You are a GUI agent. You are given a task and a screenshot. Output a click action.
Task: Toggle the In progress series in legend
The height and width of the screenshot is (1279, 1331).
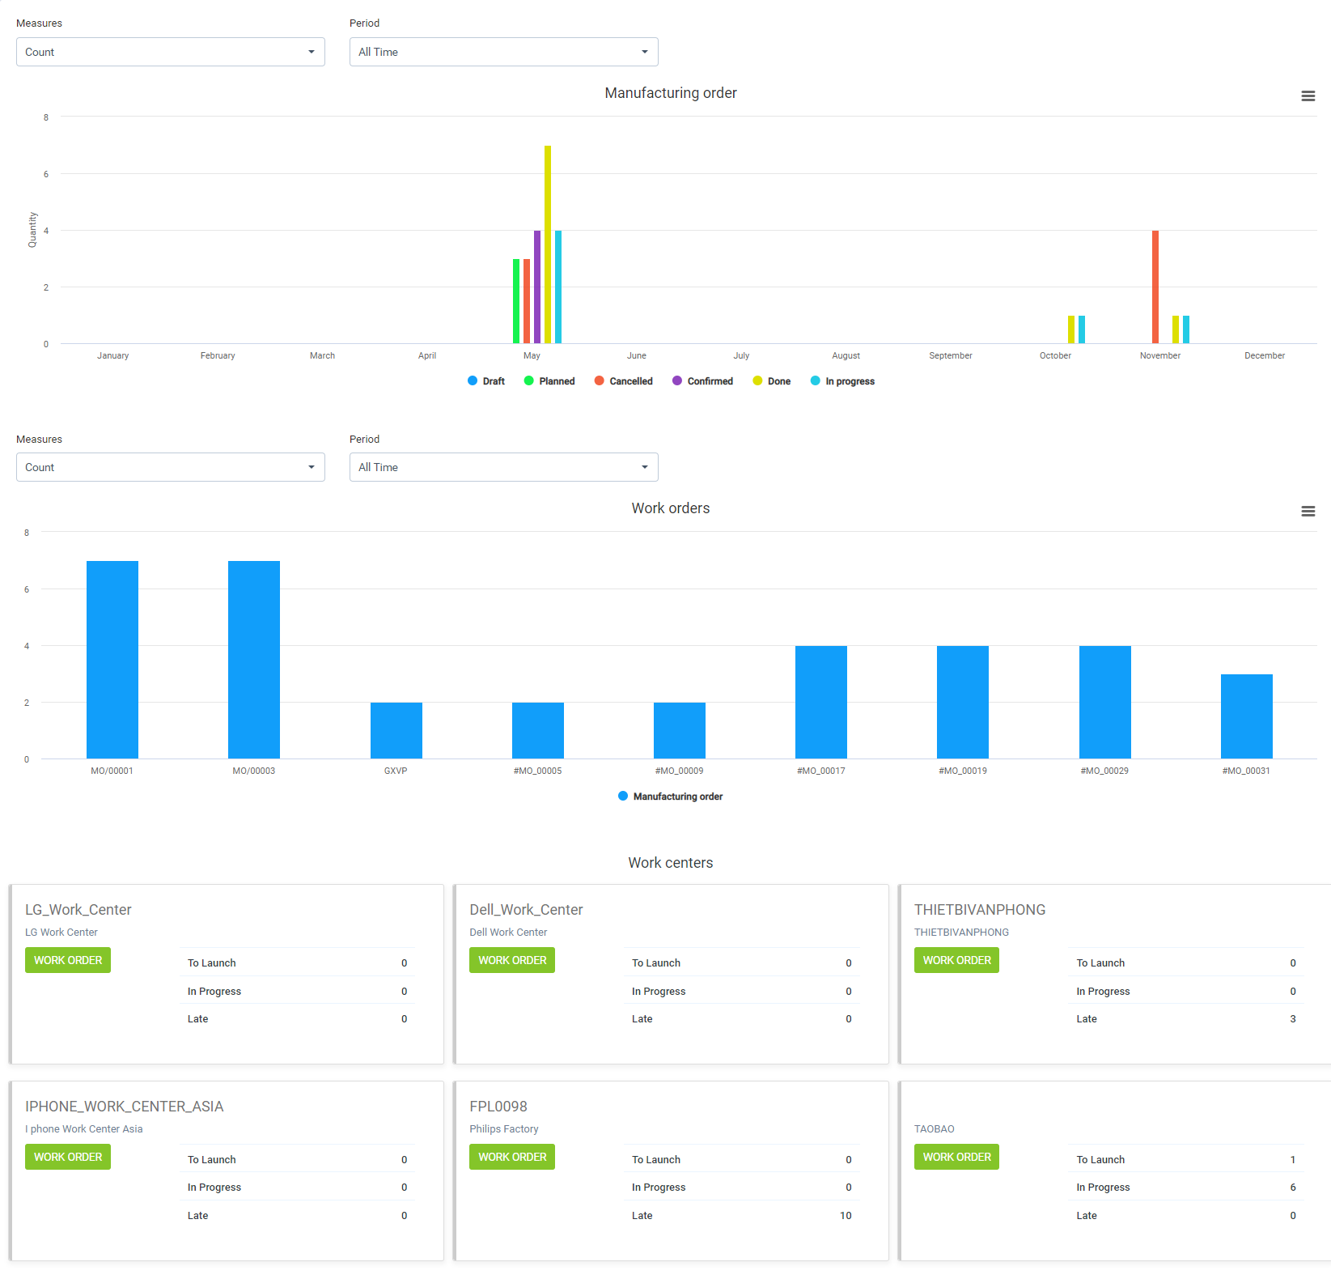842,381
